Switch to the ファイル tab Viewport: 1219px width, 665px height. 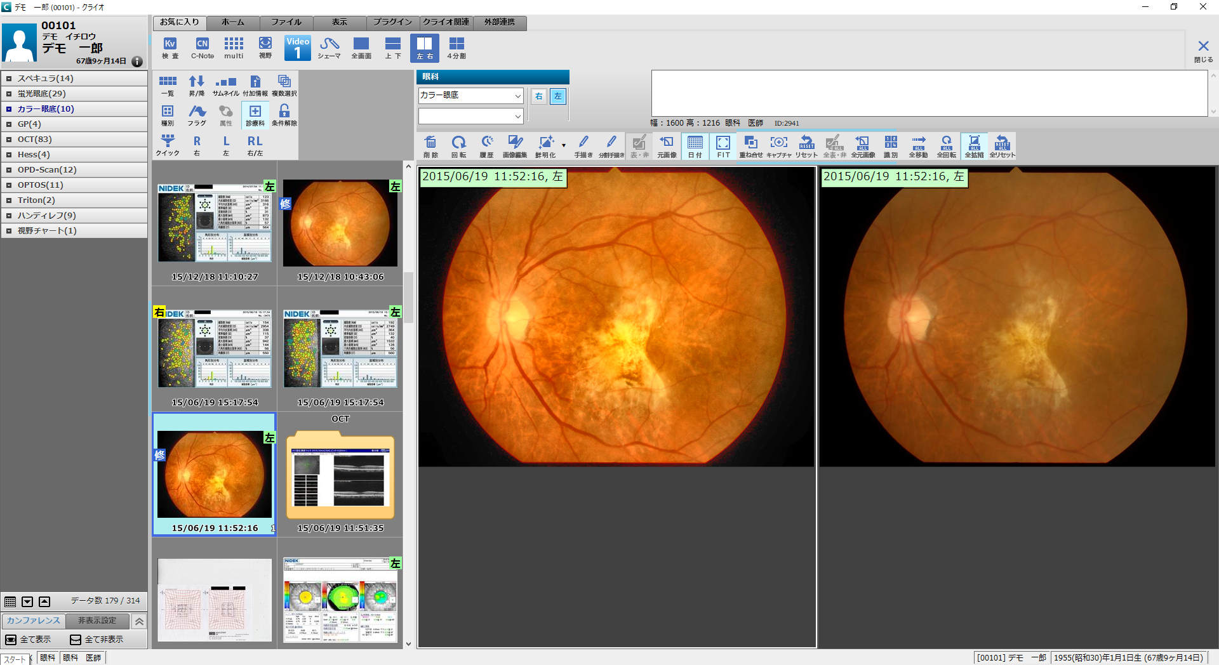[286, 22]
